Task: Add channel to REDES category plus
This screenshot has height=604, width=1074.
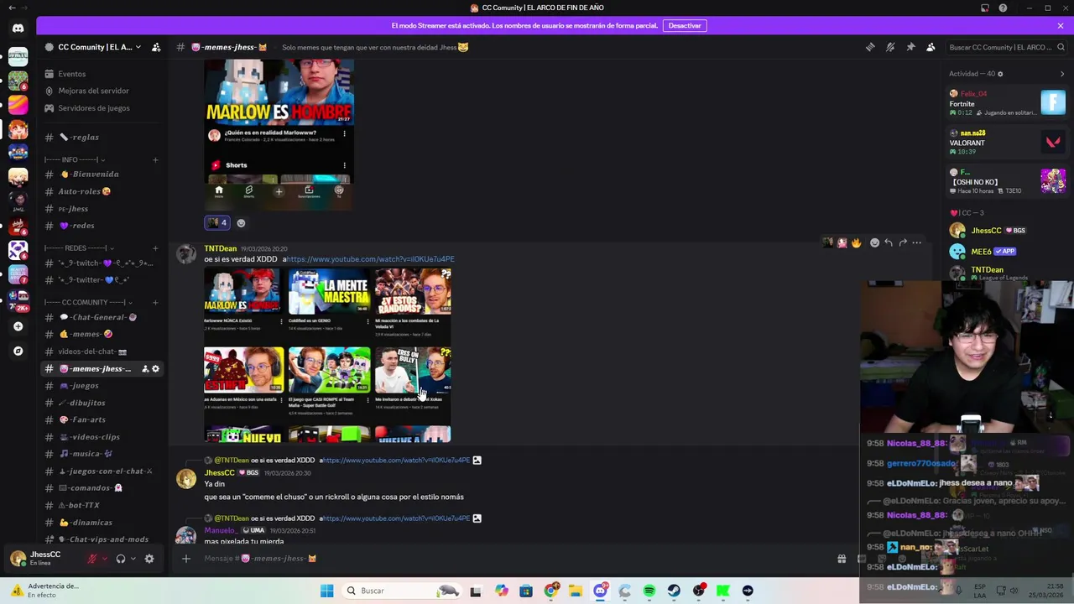Action: pos(155,248)
